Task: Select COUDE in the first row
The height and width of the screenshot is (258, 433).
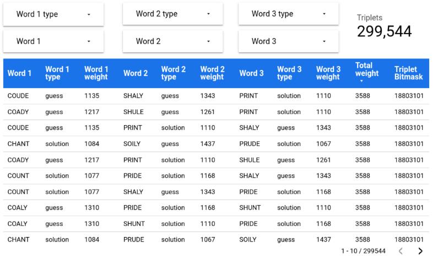Action: 18,96
